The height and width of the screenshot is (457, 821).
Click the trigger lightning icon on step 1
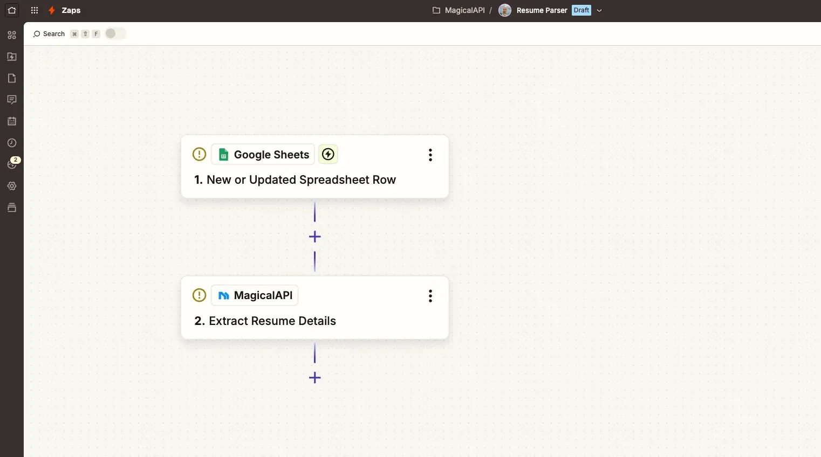328,155
